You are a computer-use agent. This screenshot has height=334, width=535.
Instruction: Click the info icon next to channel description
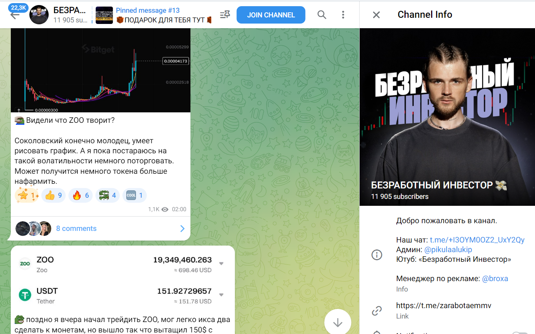coord(377,254)
